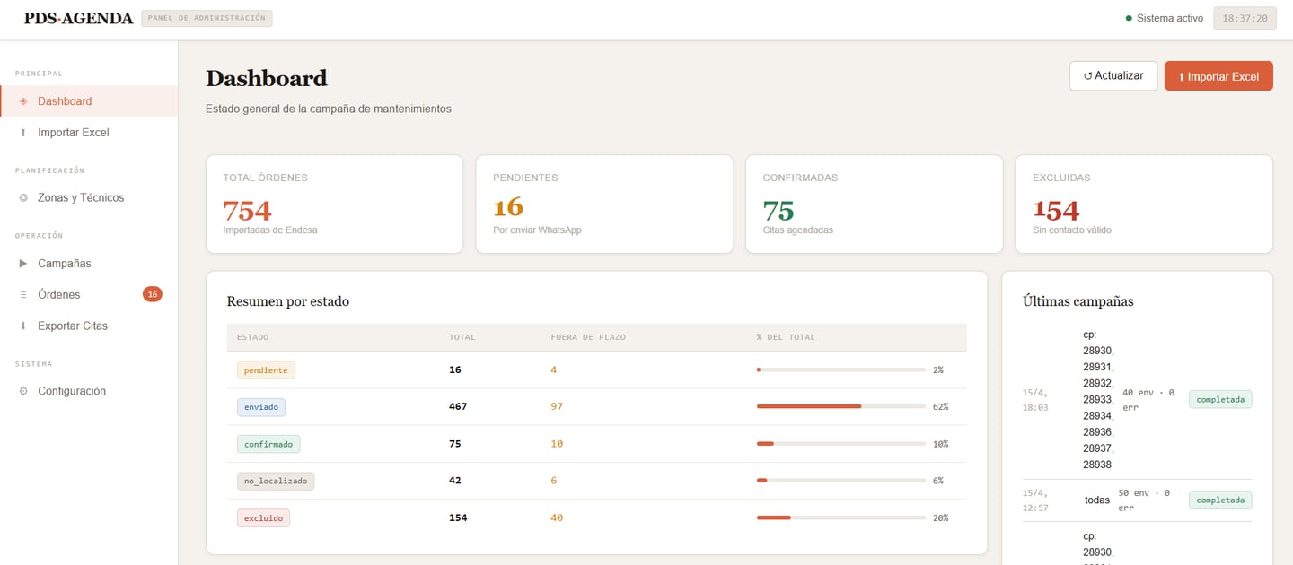Click the ESTADO column header
Viewport: 1293px width, 565px height.
[x=252, y=337]
